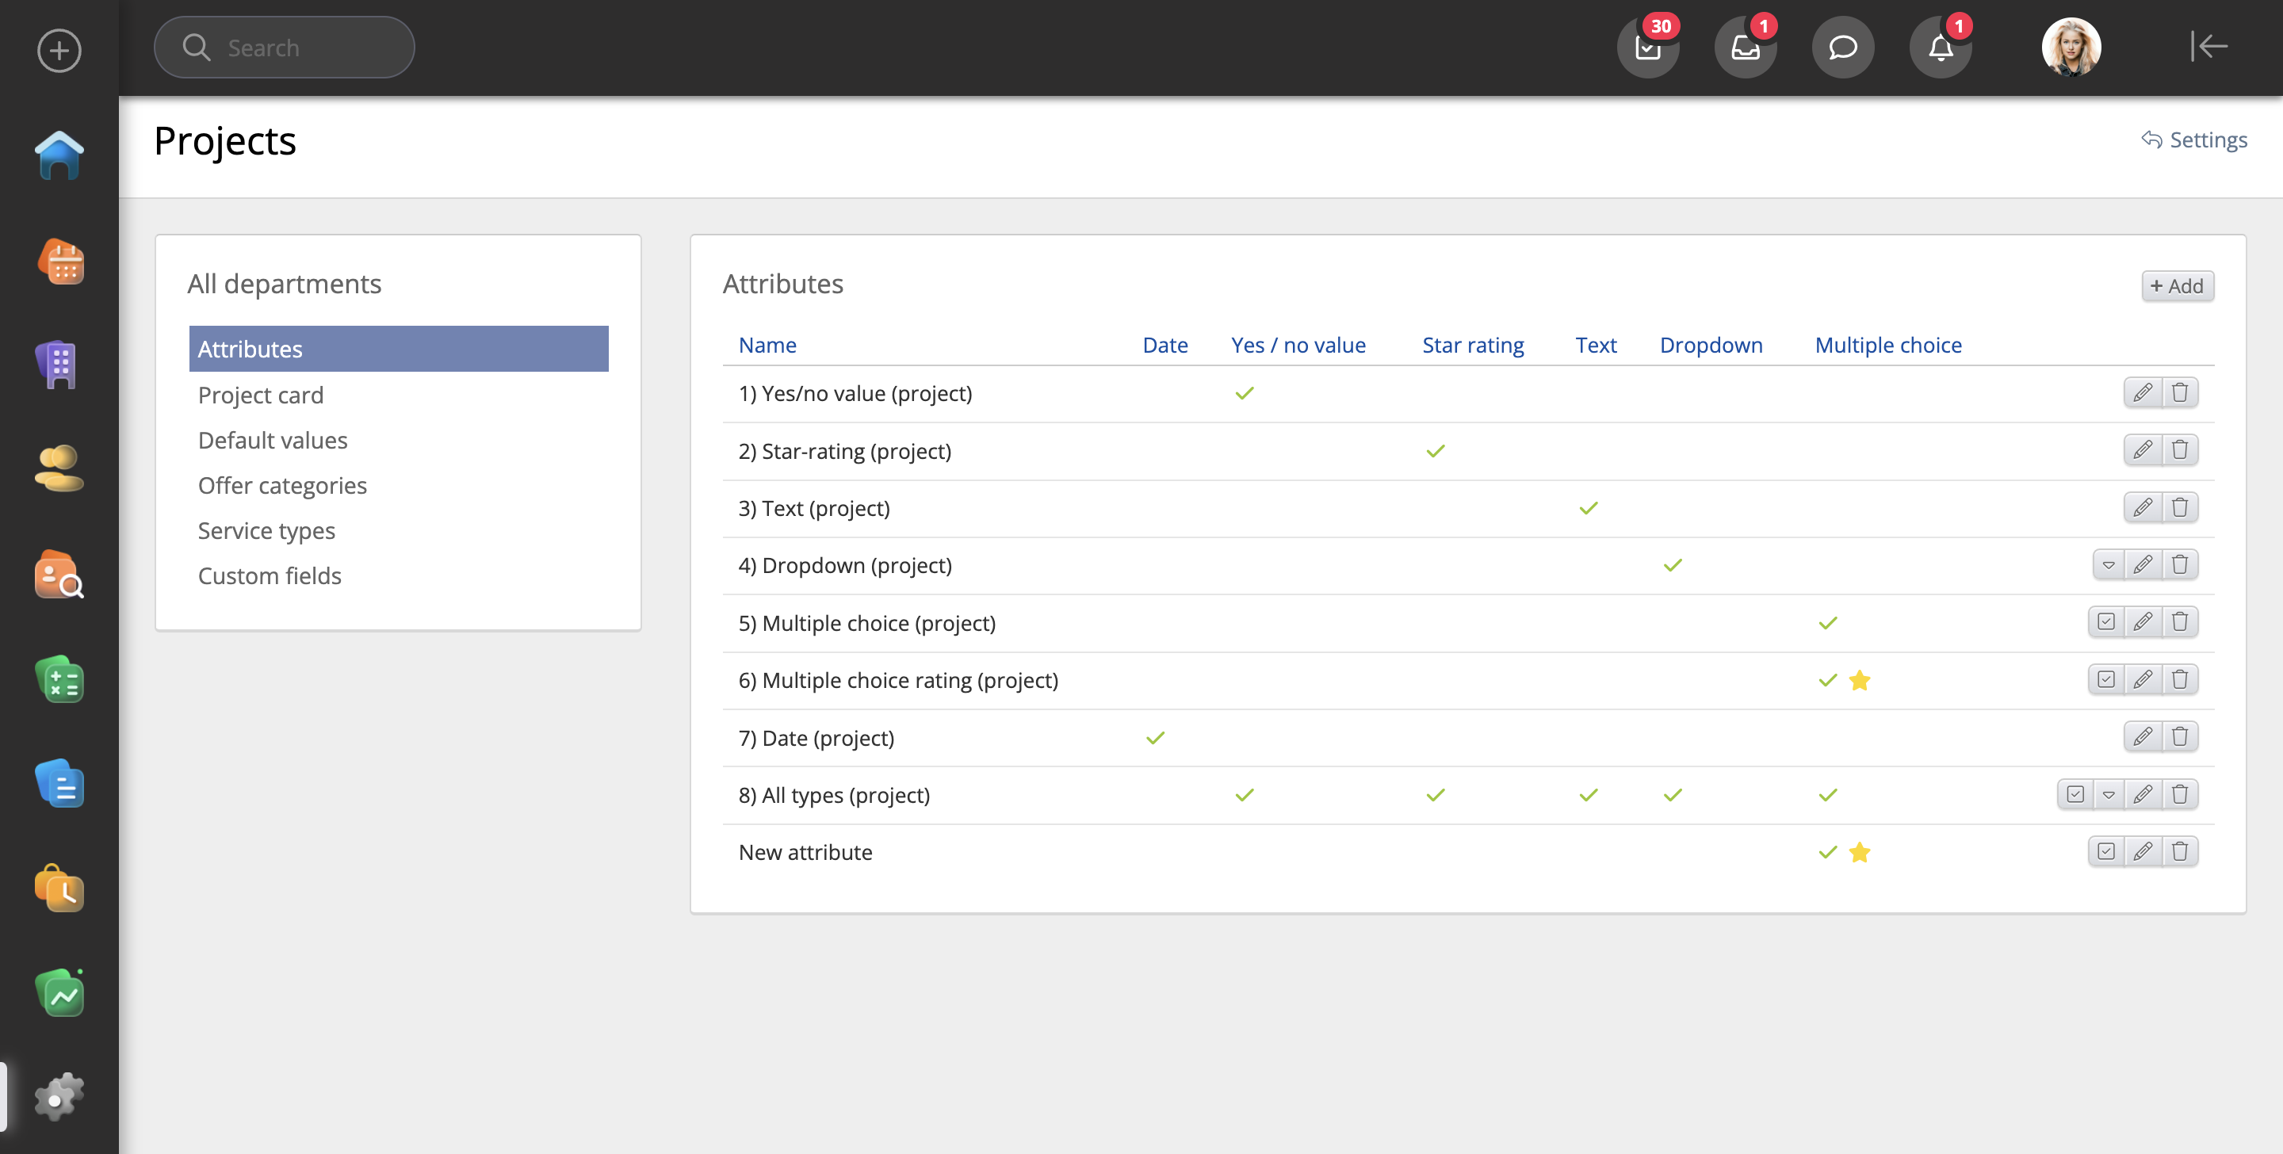Edit the Date (project) attribute
This screenshot has width=2283, height=1154.
2142,736
